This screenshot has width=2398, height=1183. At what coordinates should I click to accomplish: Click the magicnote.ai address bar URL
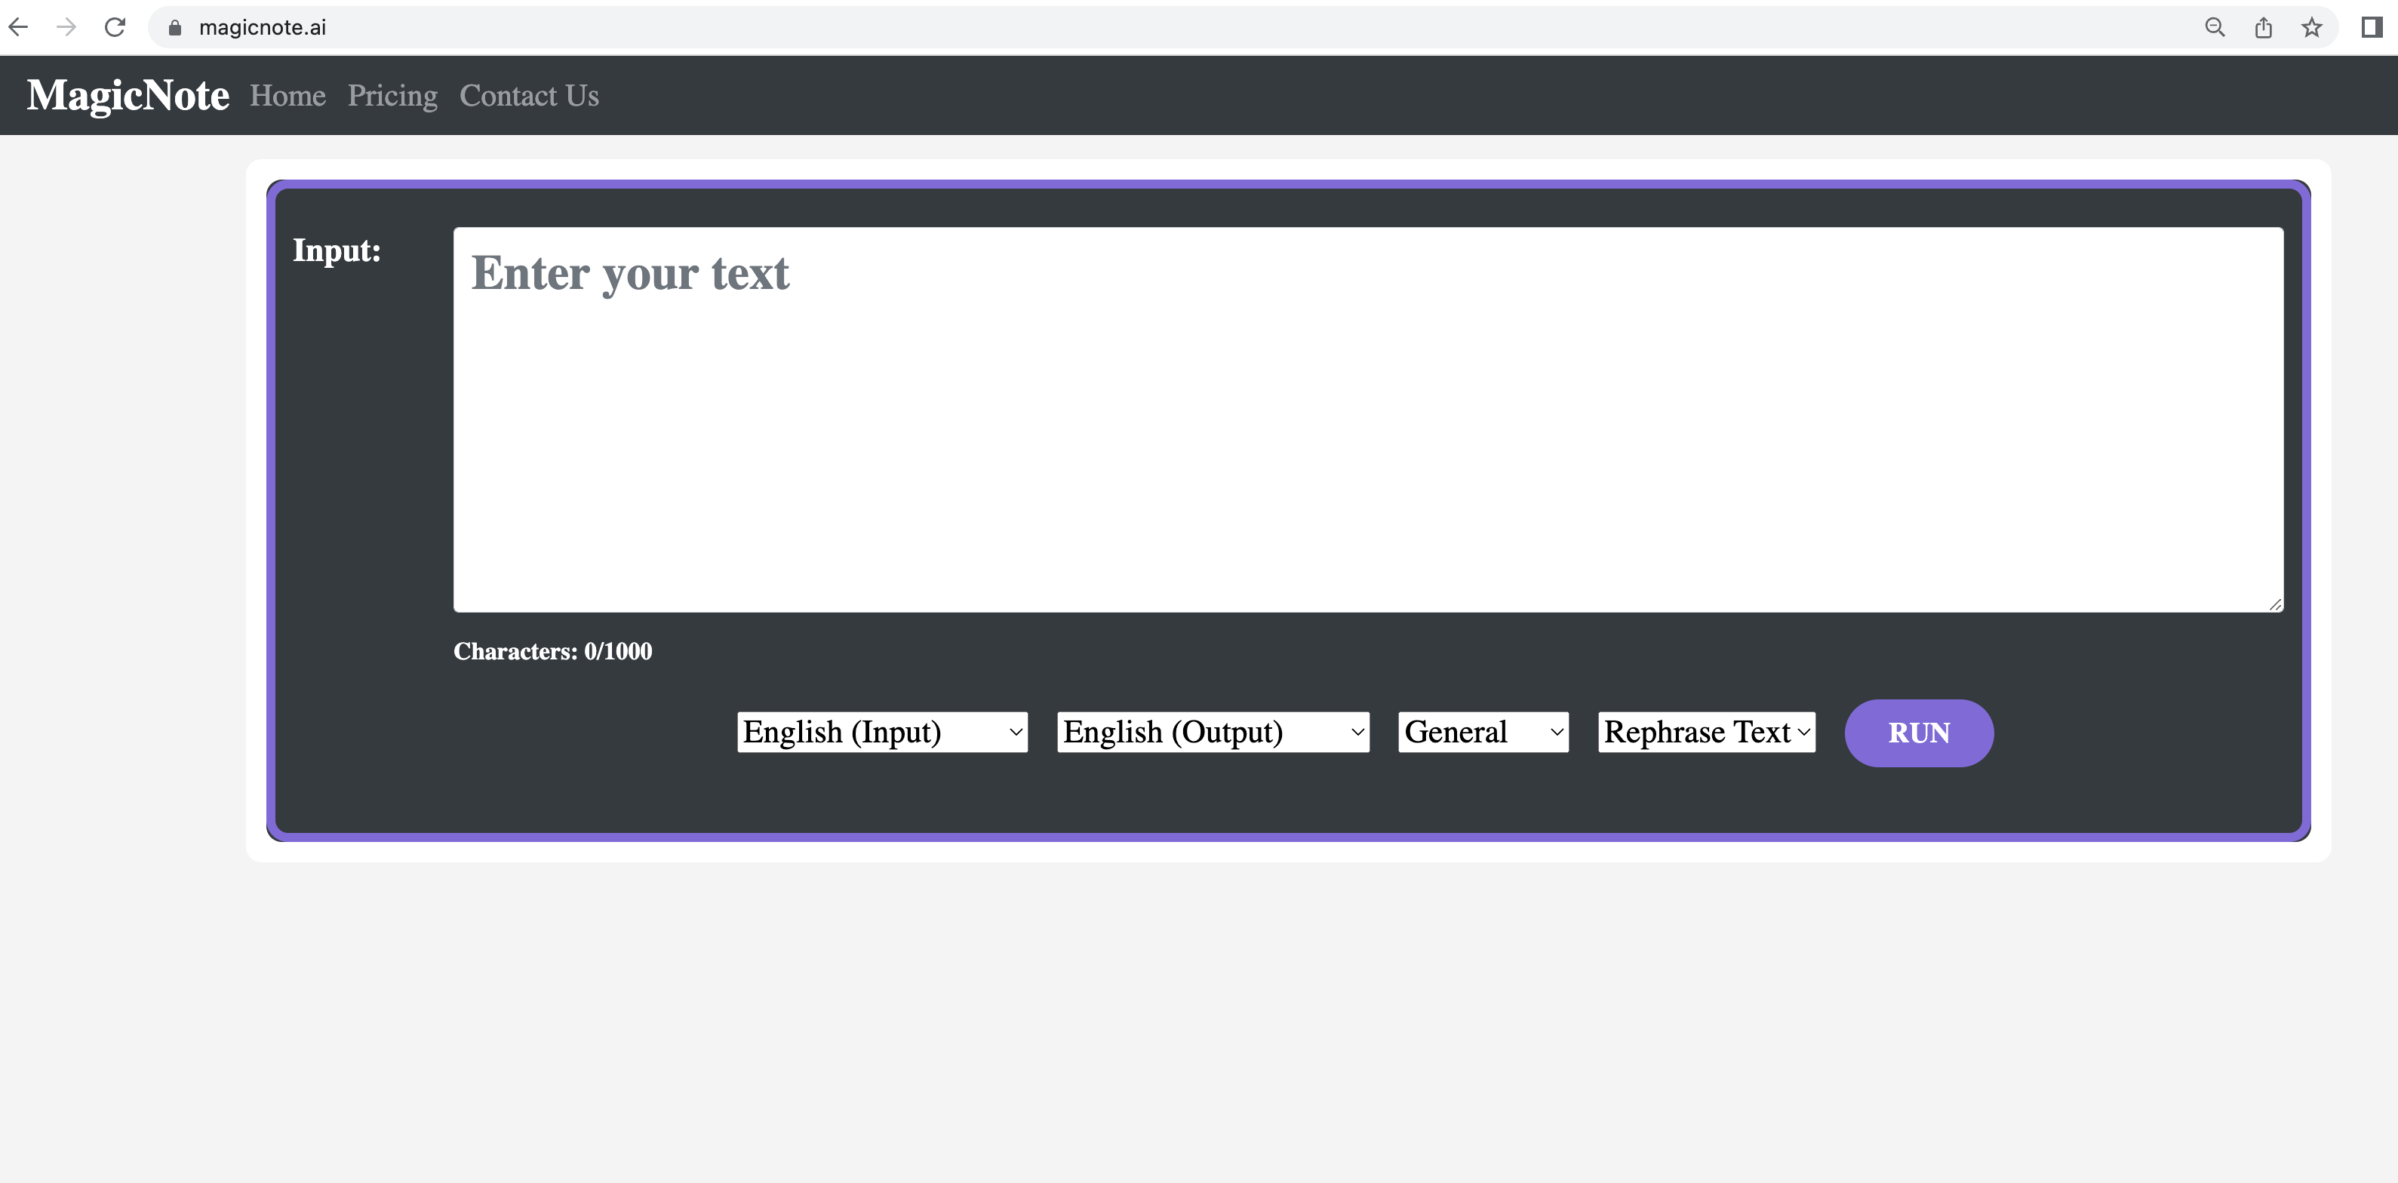(263, 28)
